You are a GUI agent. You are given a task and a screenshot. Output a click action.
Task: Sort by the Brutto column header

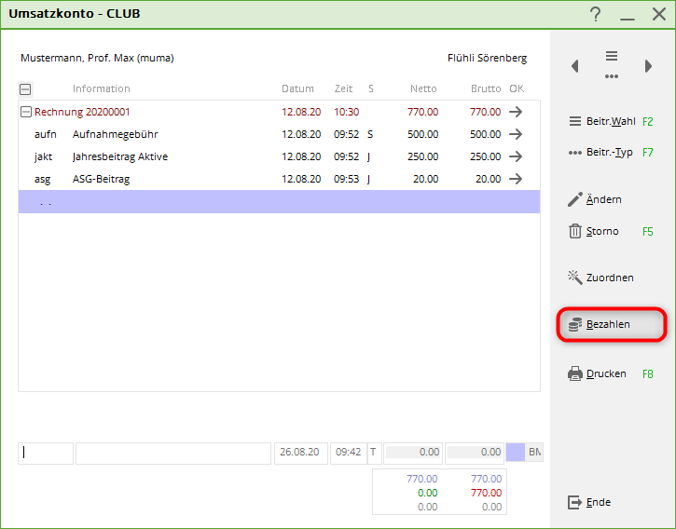(x=485, y=89)
